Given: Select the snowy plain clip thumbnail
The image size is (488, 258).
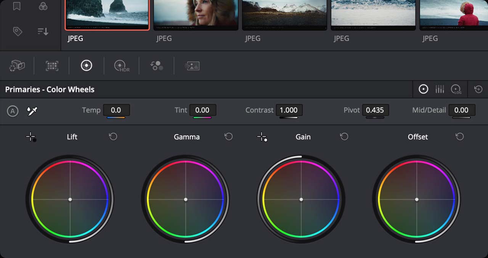Looking at the screenshot, I should (x=373, y=15).
